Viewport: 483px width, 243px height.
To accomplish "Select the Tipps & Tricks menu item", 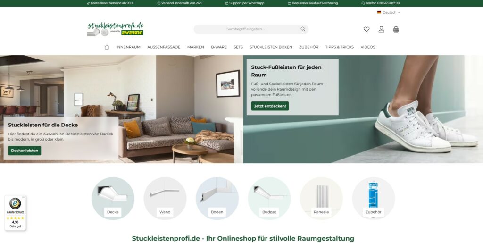I will pyautogui.click(x=340, y=47).
